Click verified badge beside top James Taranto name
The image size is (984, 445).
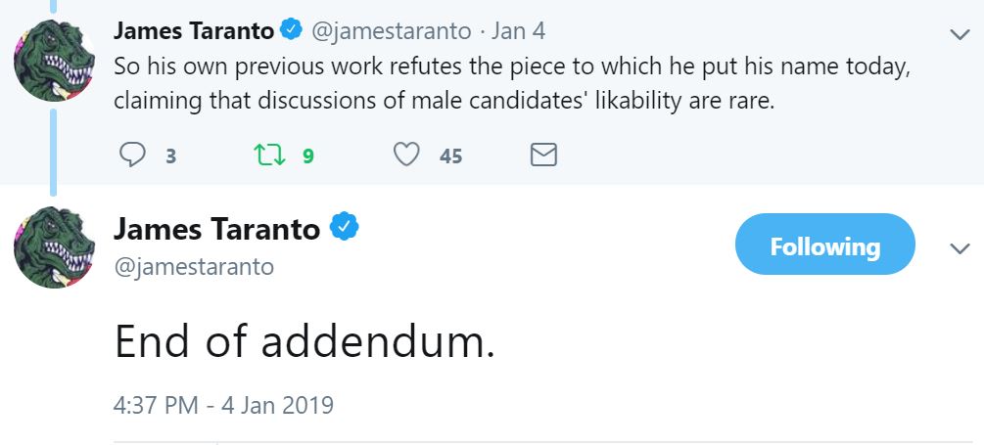(291, 28)
